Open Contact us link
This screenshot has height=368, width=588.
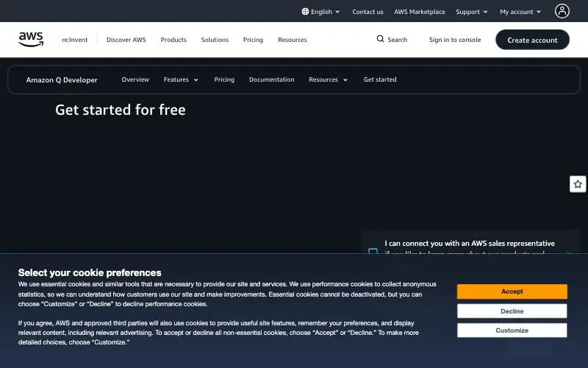pyautogui.click(x=367, y=12)
